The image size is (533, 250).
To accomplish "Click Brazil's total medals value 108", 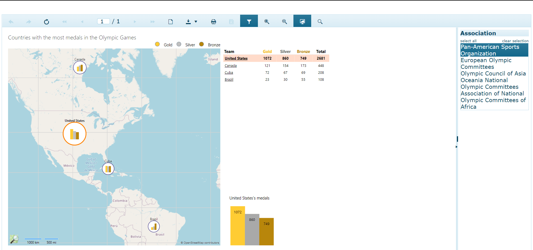I will [321, 80].
